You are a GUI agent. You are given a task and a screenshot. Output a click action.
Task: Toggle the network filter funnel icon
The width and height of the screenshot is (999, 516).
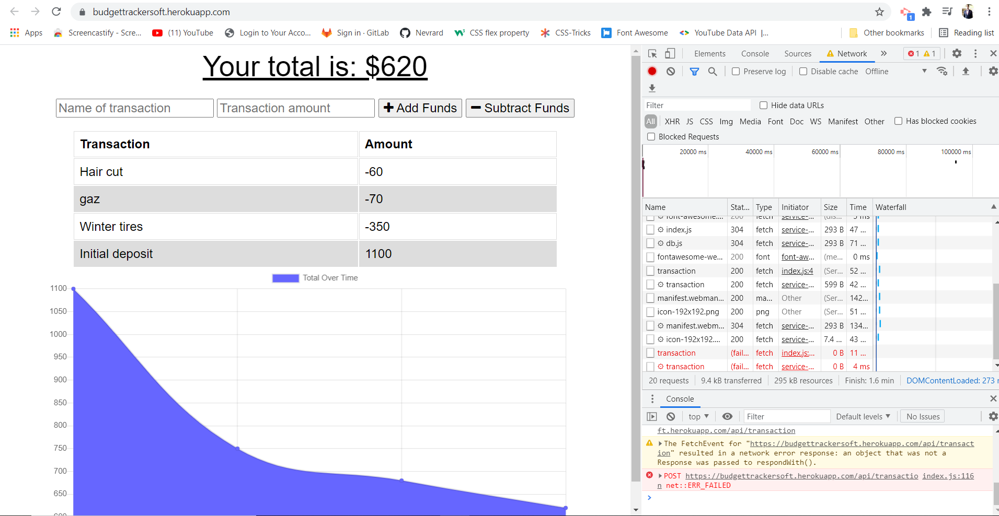694,72
